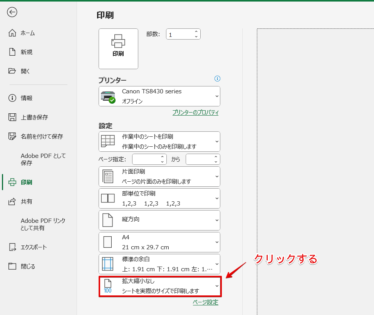Click the 部数 copies input field
The image size is (374, 315).
179,34
